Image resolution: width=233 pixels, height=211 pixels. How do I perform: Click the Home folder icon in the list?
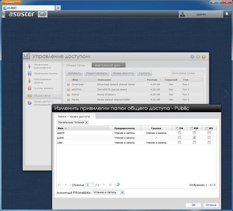click(x=69, y=95)
